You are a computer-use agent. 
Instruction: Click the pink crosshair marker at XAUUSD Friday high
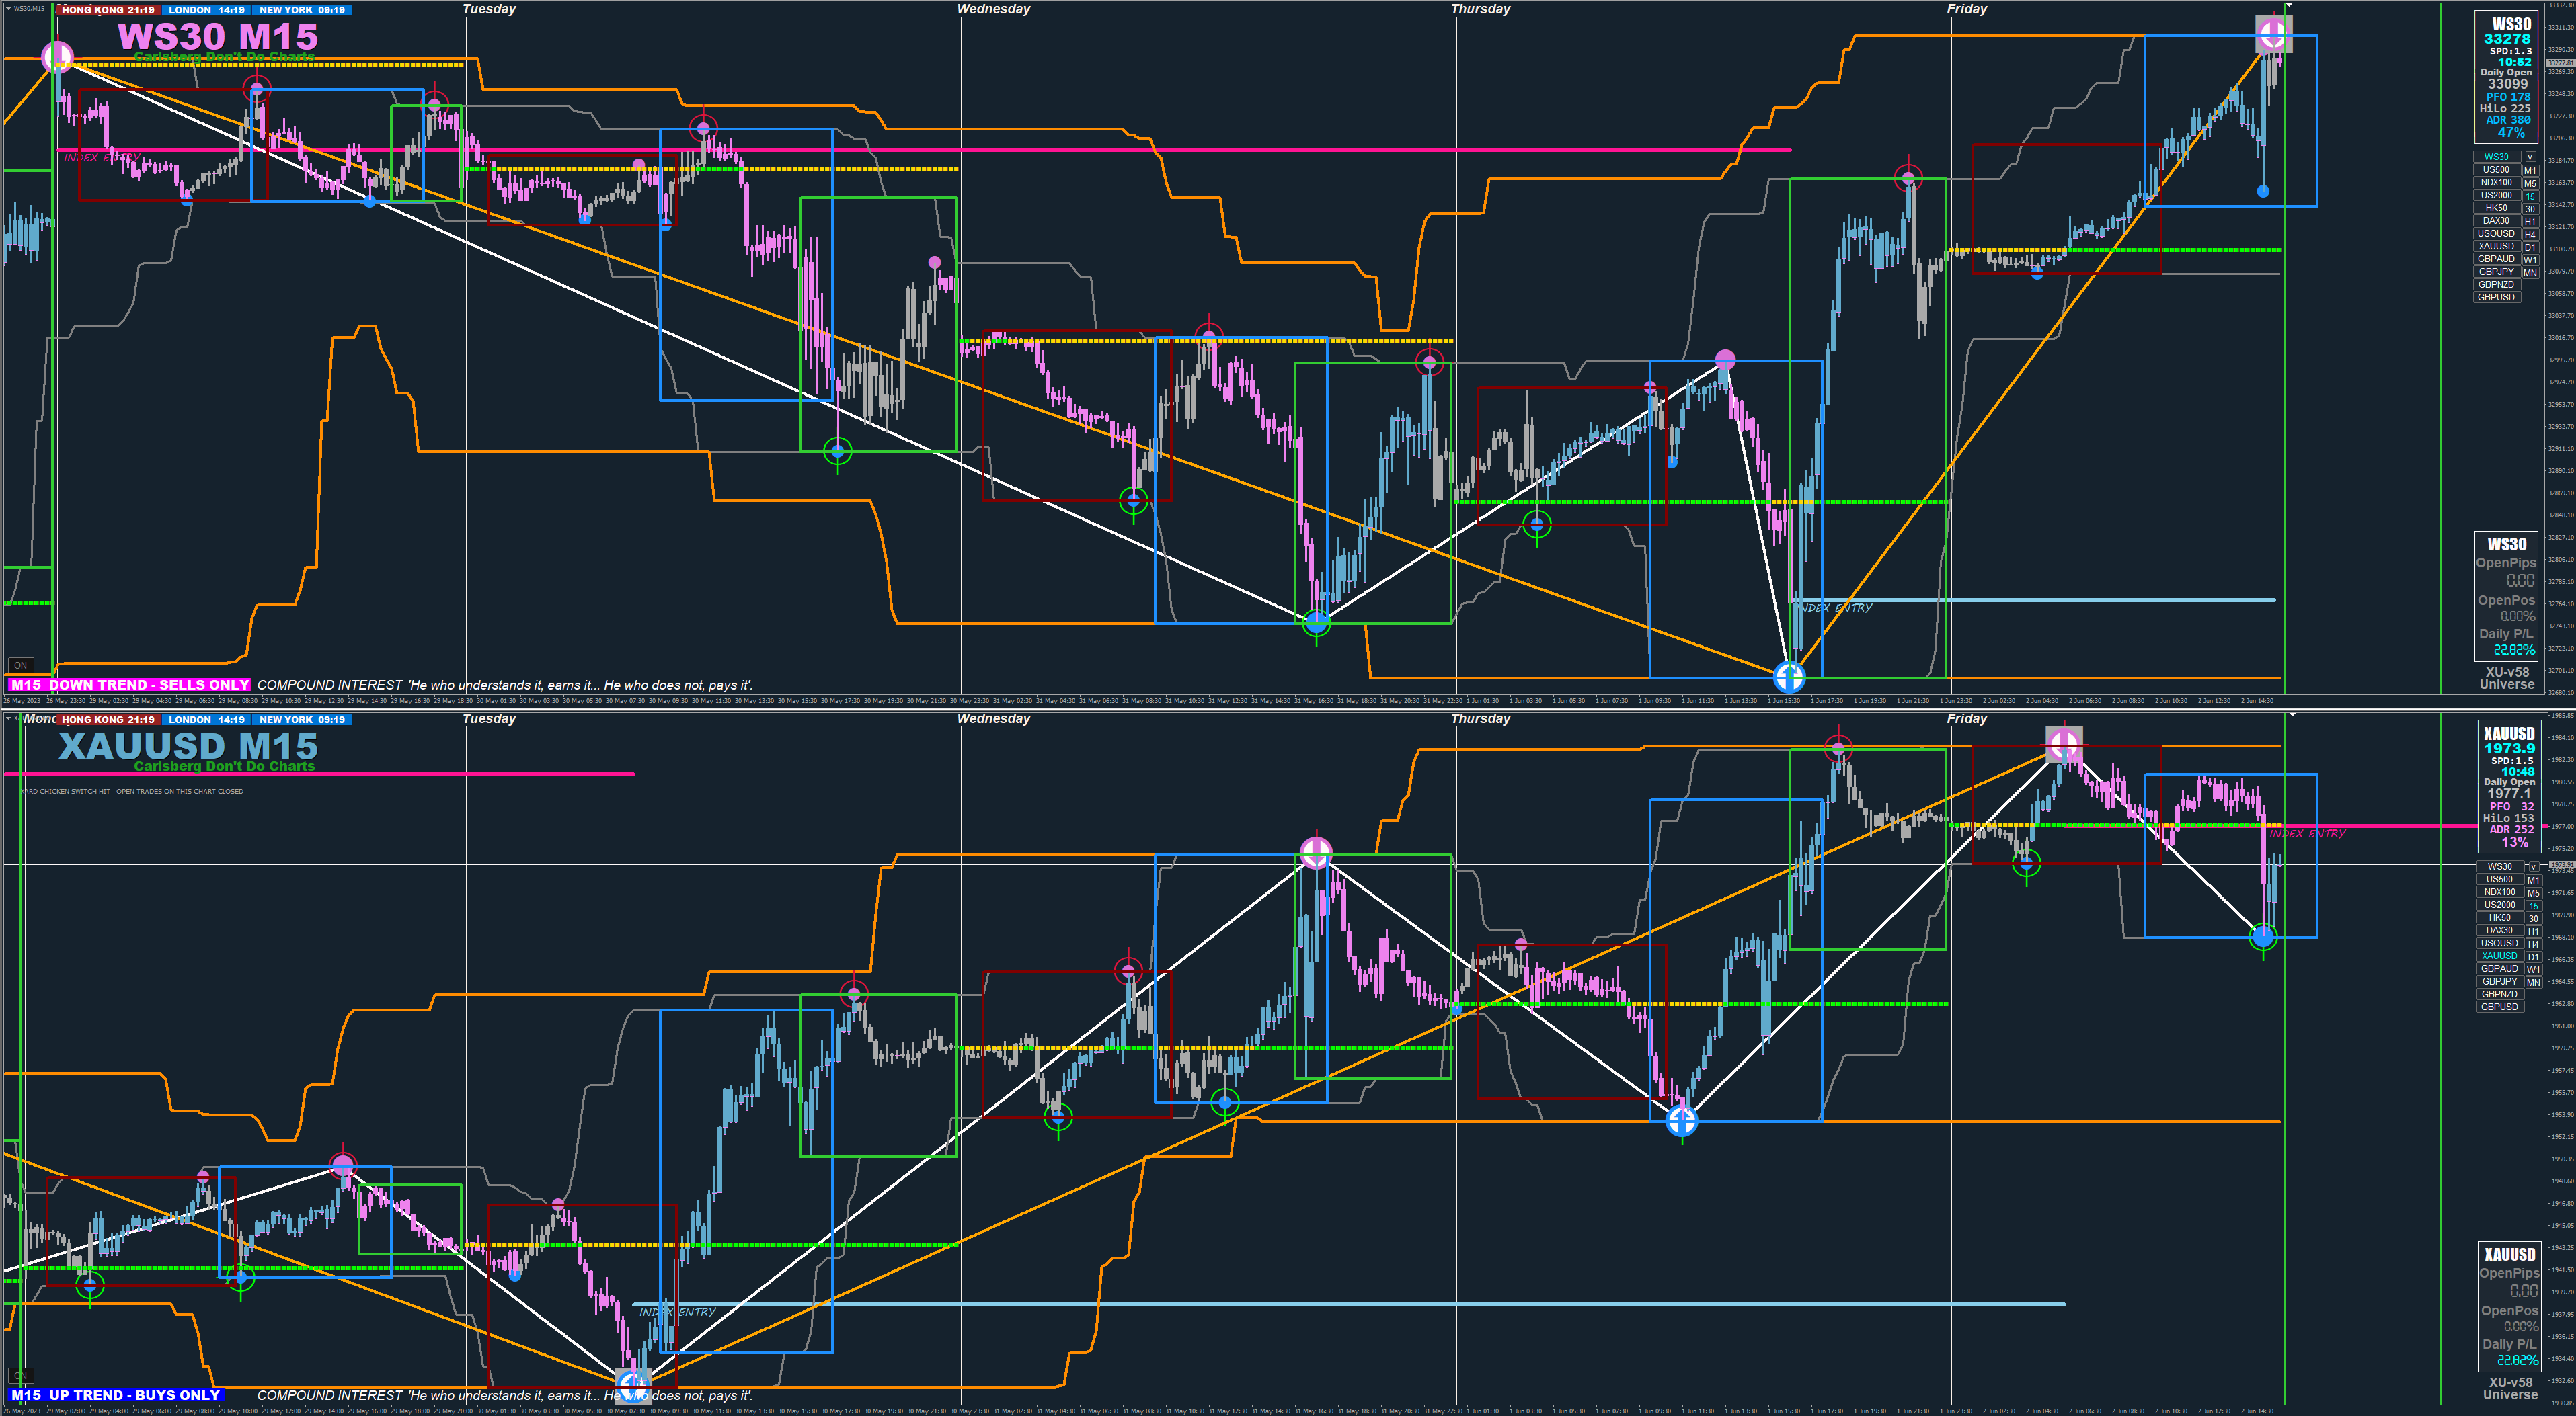[2064, 745]
